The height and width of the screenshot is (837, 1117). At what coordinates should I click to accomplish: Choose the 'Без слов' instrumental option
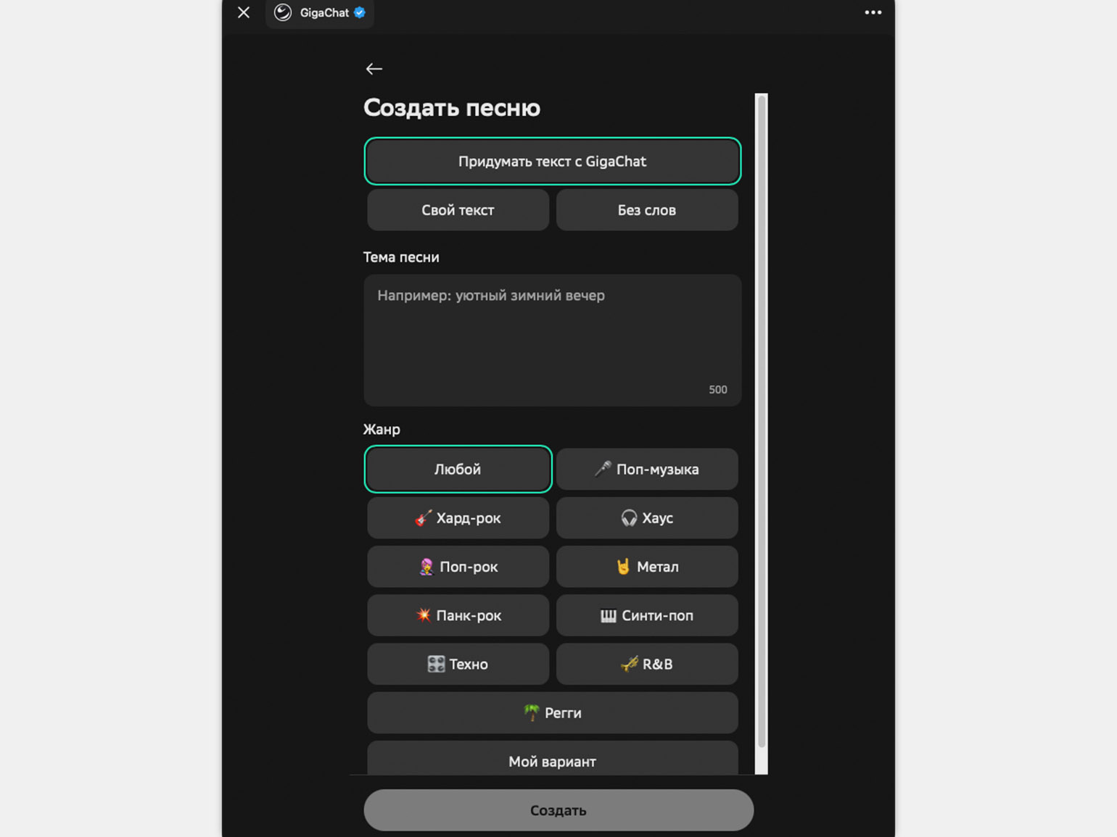646,210
